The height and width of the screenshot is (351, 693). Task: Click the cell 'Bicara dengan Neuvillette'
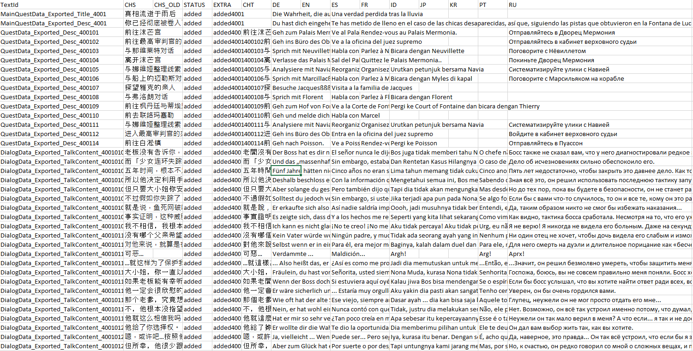point(427,51)
